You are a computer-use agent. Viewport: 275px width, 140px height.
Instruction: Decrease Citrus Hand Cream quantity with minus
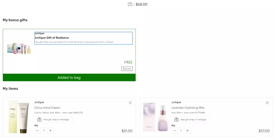[x=37, y=131]
